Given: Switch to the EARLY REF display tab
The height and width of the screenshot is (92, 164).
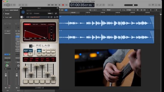Looking at the screenshot, I should (x=35, y=24).
